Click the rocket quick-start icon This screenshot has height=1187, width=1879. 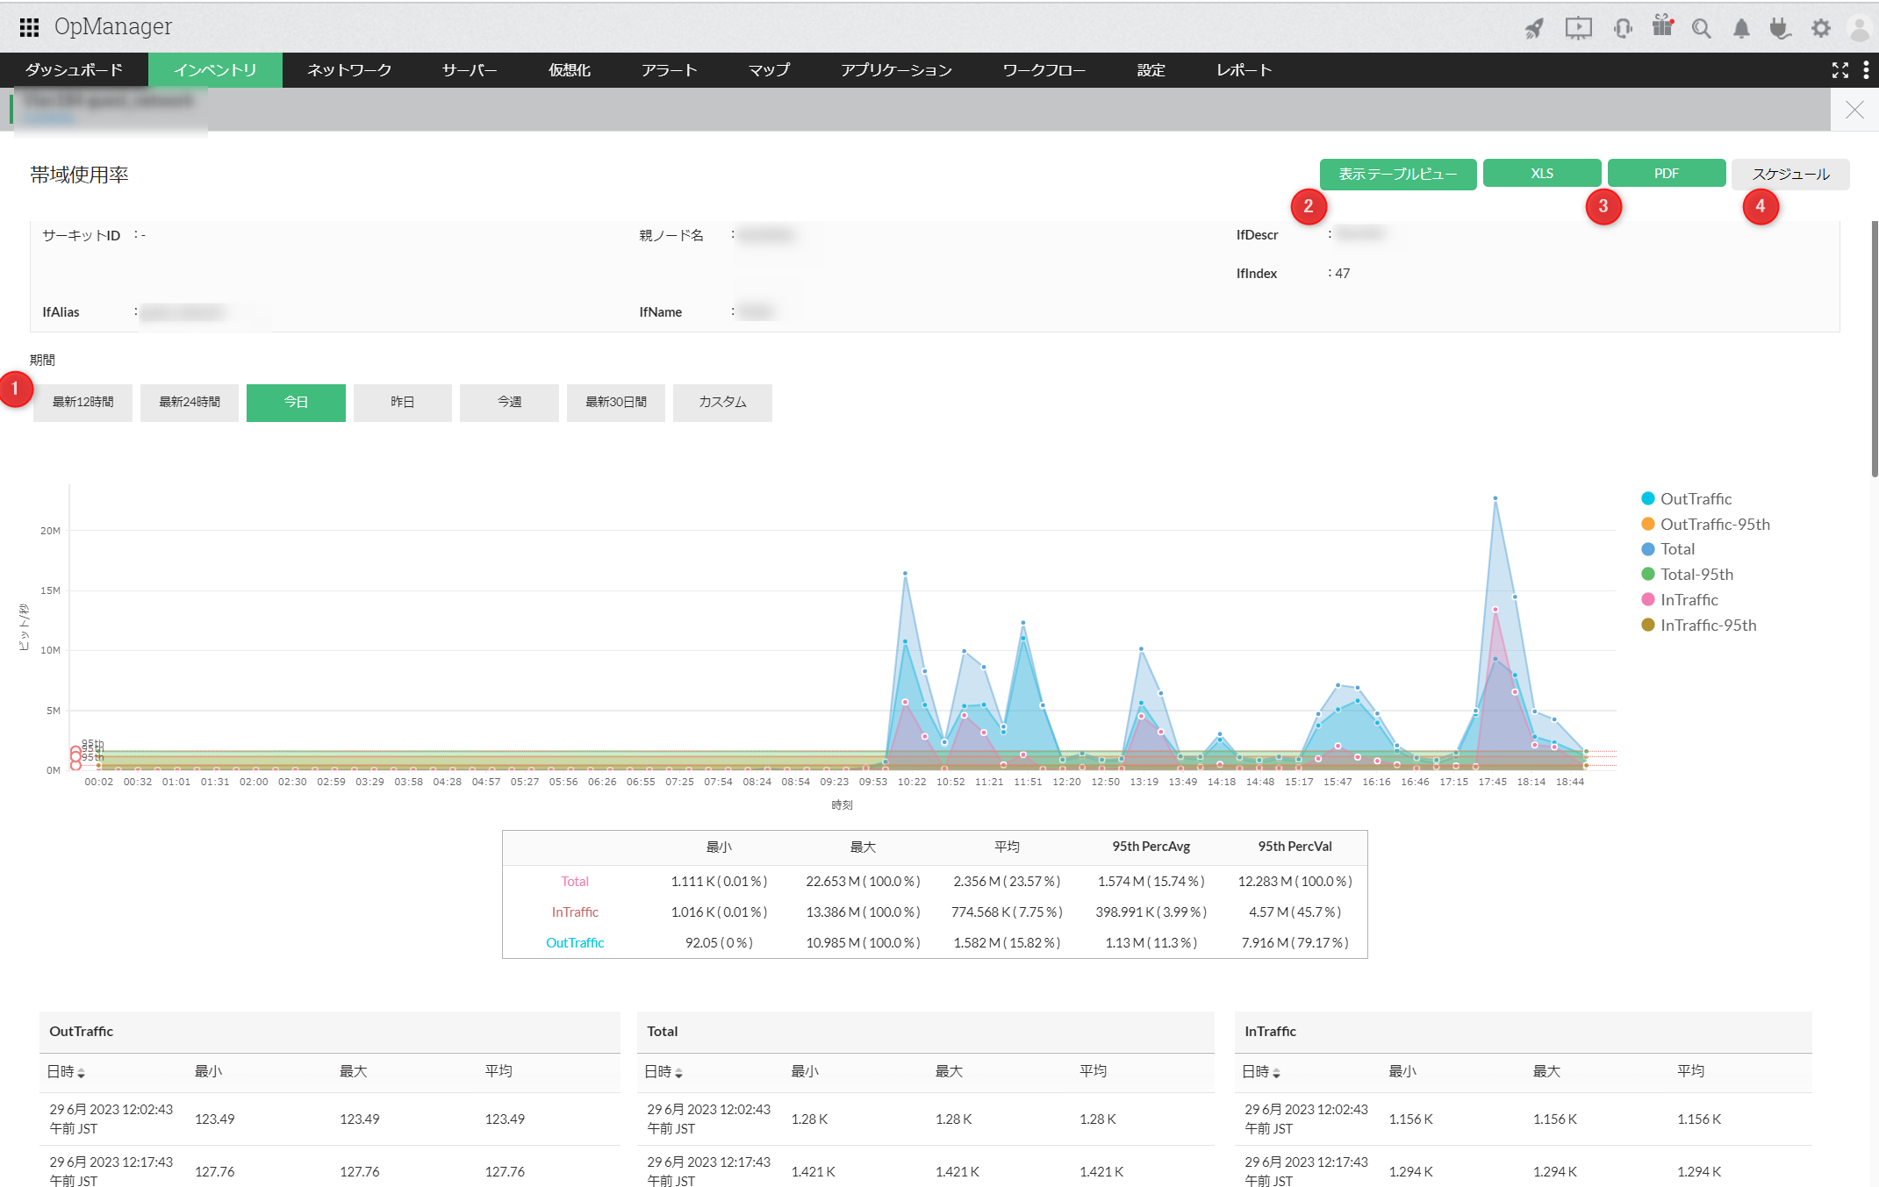(x=1534, y=28)
